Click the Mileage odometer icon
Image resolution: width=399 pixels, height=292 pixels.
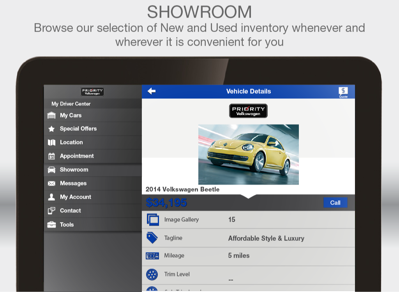152,256
